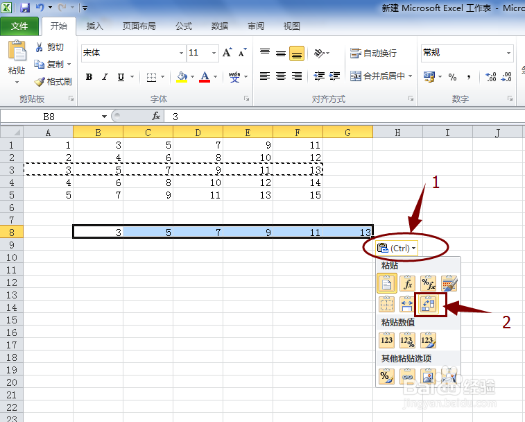Open merge and center dropdown arrow

coord(410,76)
